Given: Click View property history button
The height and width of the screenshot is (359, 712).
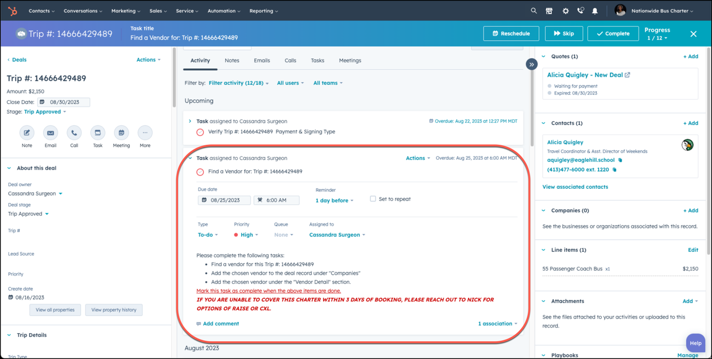Looking at the screenshot, I should (114, 310).
